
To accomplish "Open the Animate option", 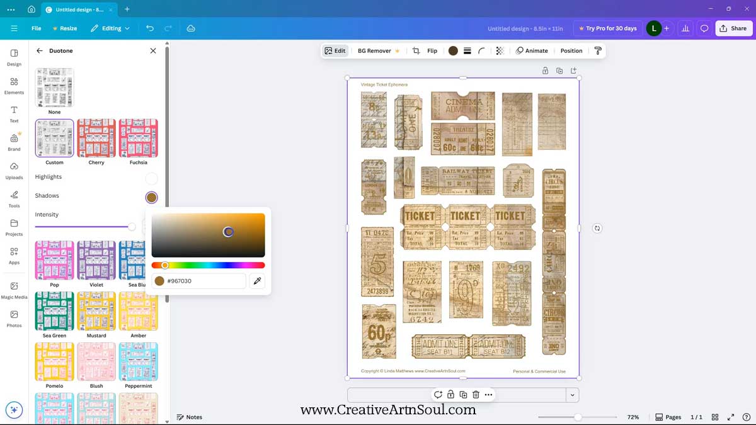I will click(532, 50).
